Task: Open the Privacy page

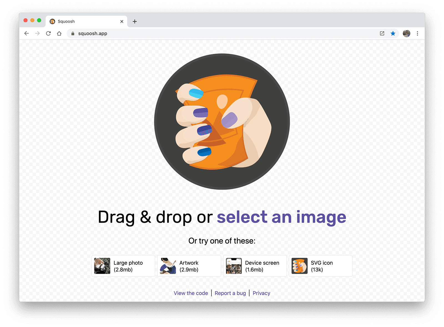Action: 261,293
